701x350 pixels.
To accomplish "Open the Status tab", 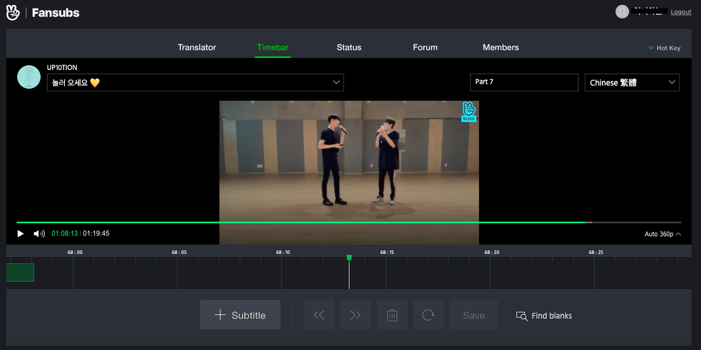I will [349, 47].
